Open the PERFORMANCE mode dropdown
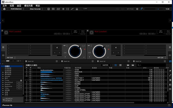Image resolution: width=173 pixels, height=108 pixels. pos(17,9)
